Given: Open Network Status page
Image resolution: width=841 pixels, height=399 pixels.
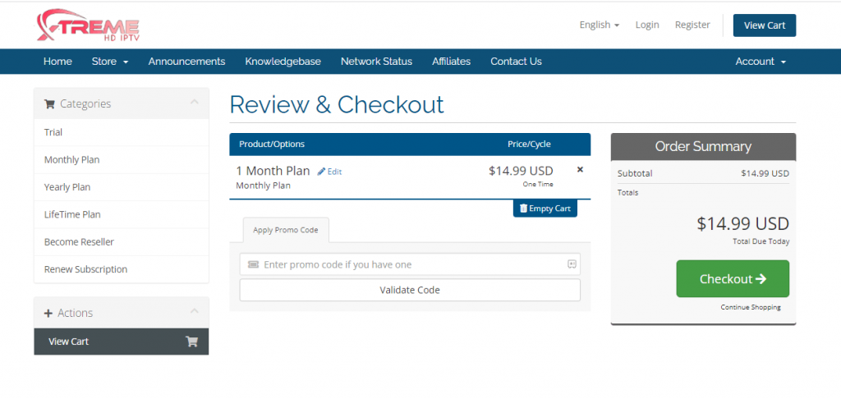Looking at the screenshot, I should point(376,62).
